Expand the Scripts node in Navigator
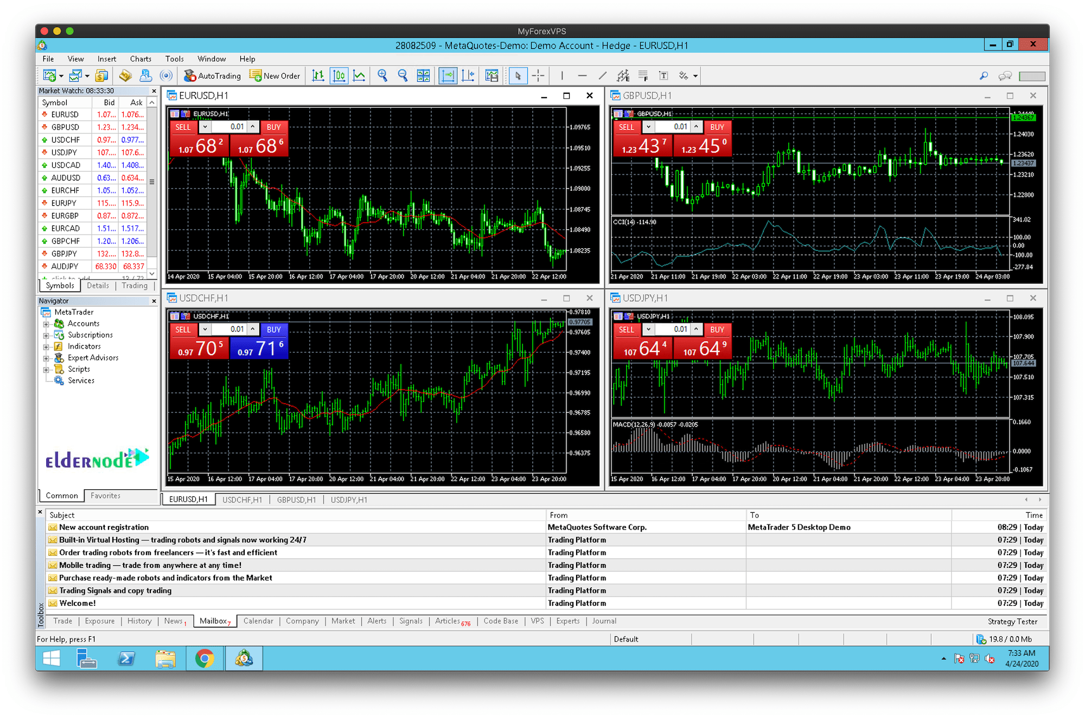 click(46, 370)
